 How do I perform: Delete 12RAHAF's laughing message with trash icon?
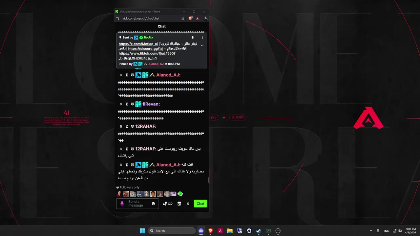(121, 126)
